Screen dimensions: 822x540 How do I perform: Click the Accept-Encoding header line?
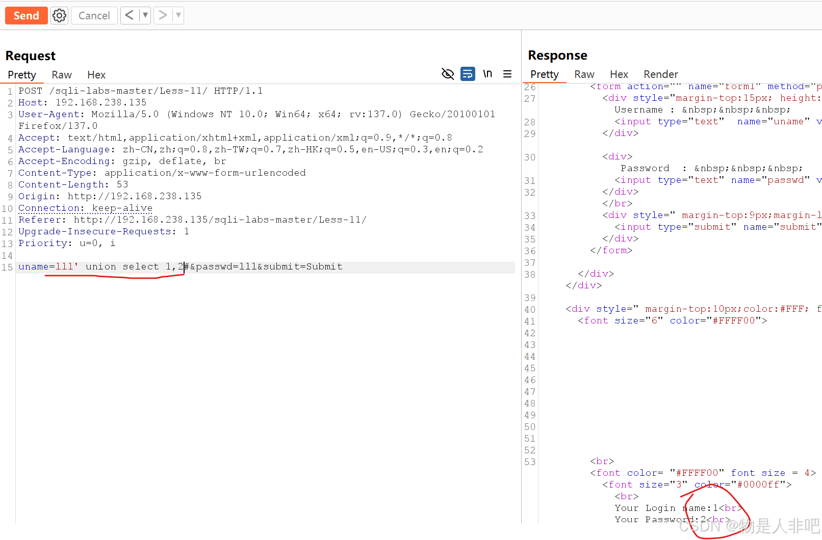122,161
